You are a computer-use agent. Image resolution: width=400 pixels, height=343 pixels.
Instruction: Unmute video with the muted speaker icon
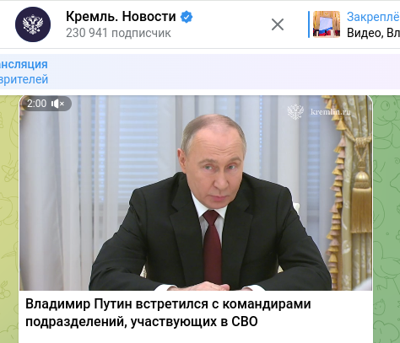[57, 104]
